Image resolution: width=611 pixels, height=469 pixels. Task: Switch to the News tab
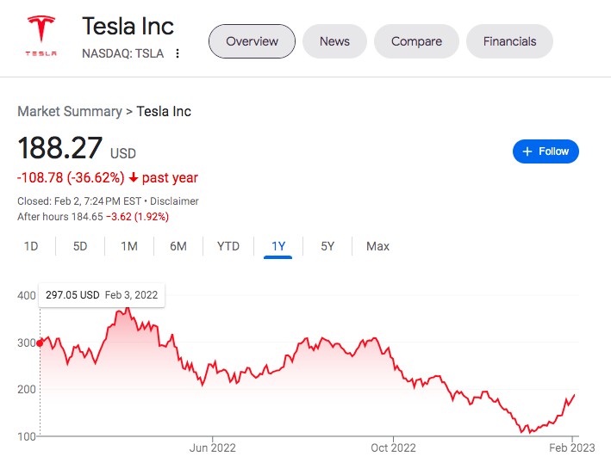(x=334, y=41)
